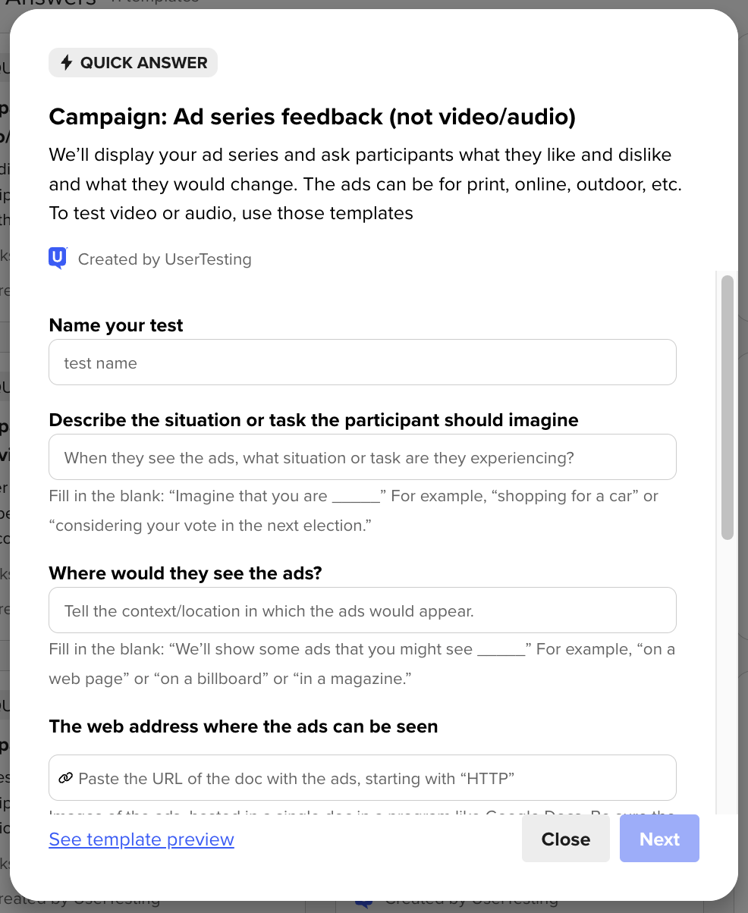Image resolution: width=748 pixels, height=913 pixels.
Task: Open the "See template preview" link
Action: tap(141, 839)
